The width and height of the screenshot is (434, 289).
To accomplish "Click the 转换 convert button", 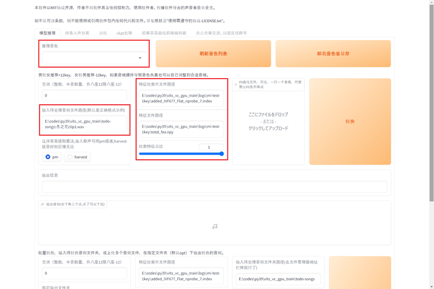I will [350, 121].
